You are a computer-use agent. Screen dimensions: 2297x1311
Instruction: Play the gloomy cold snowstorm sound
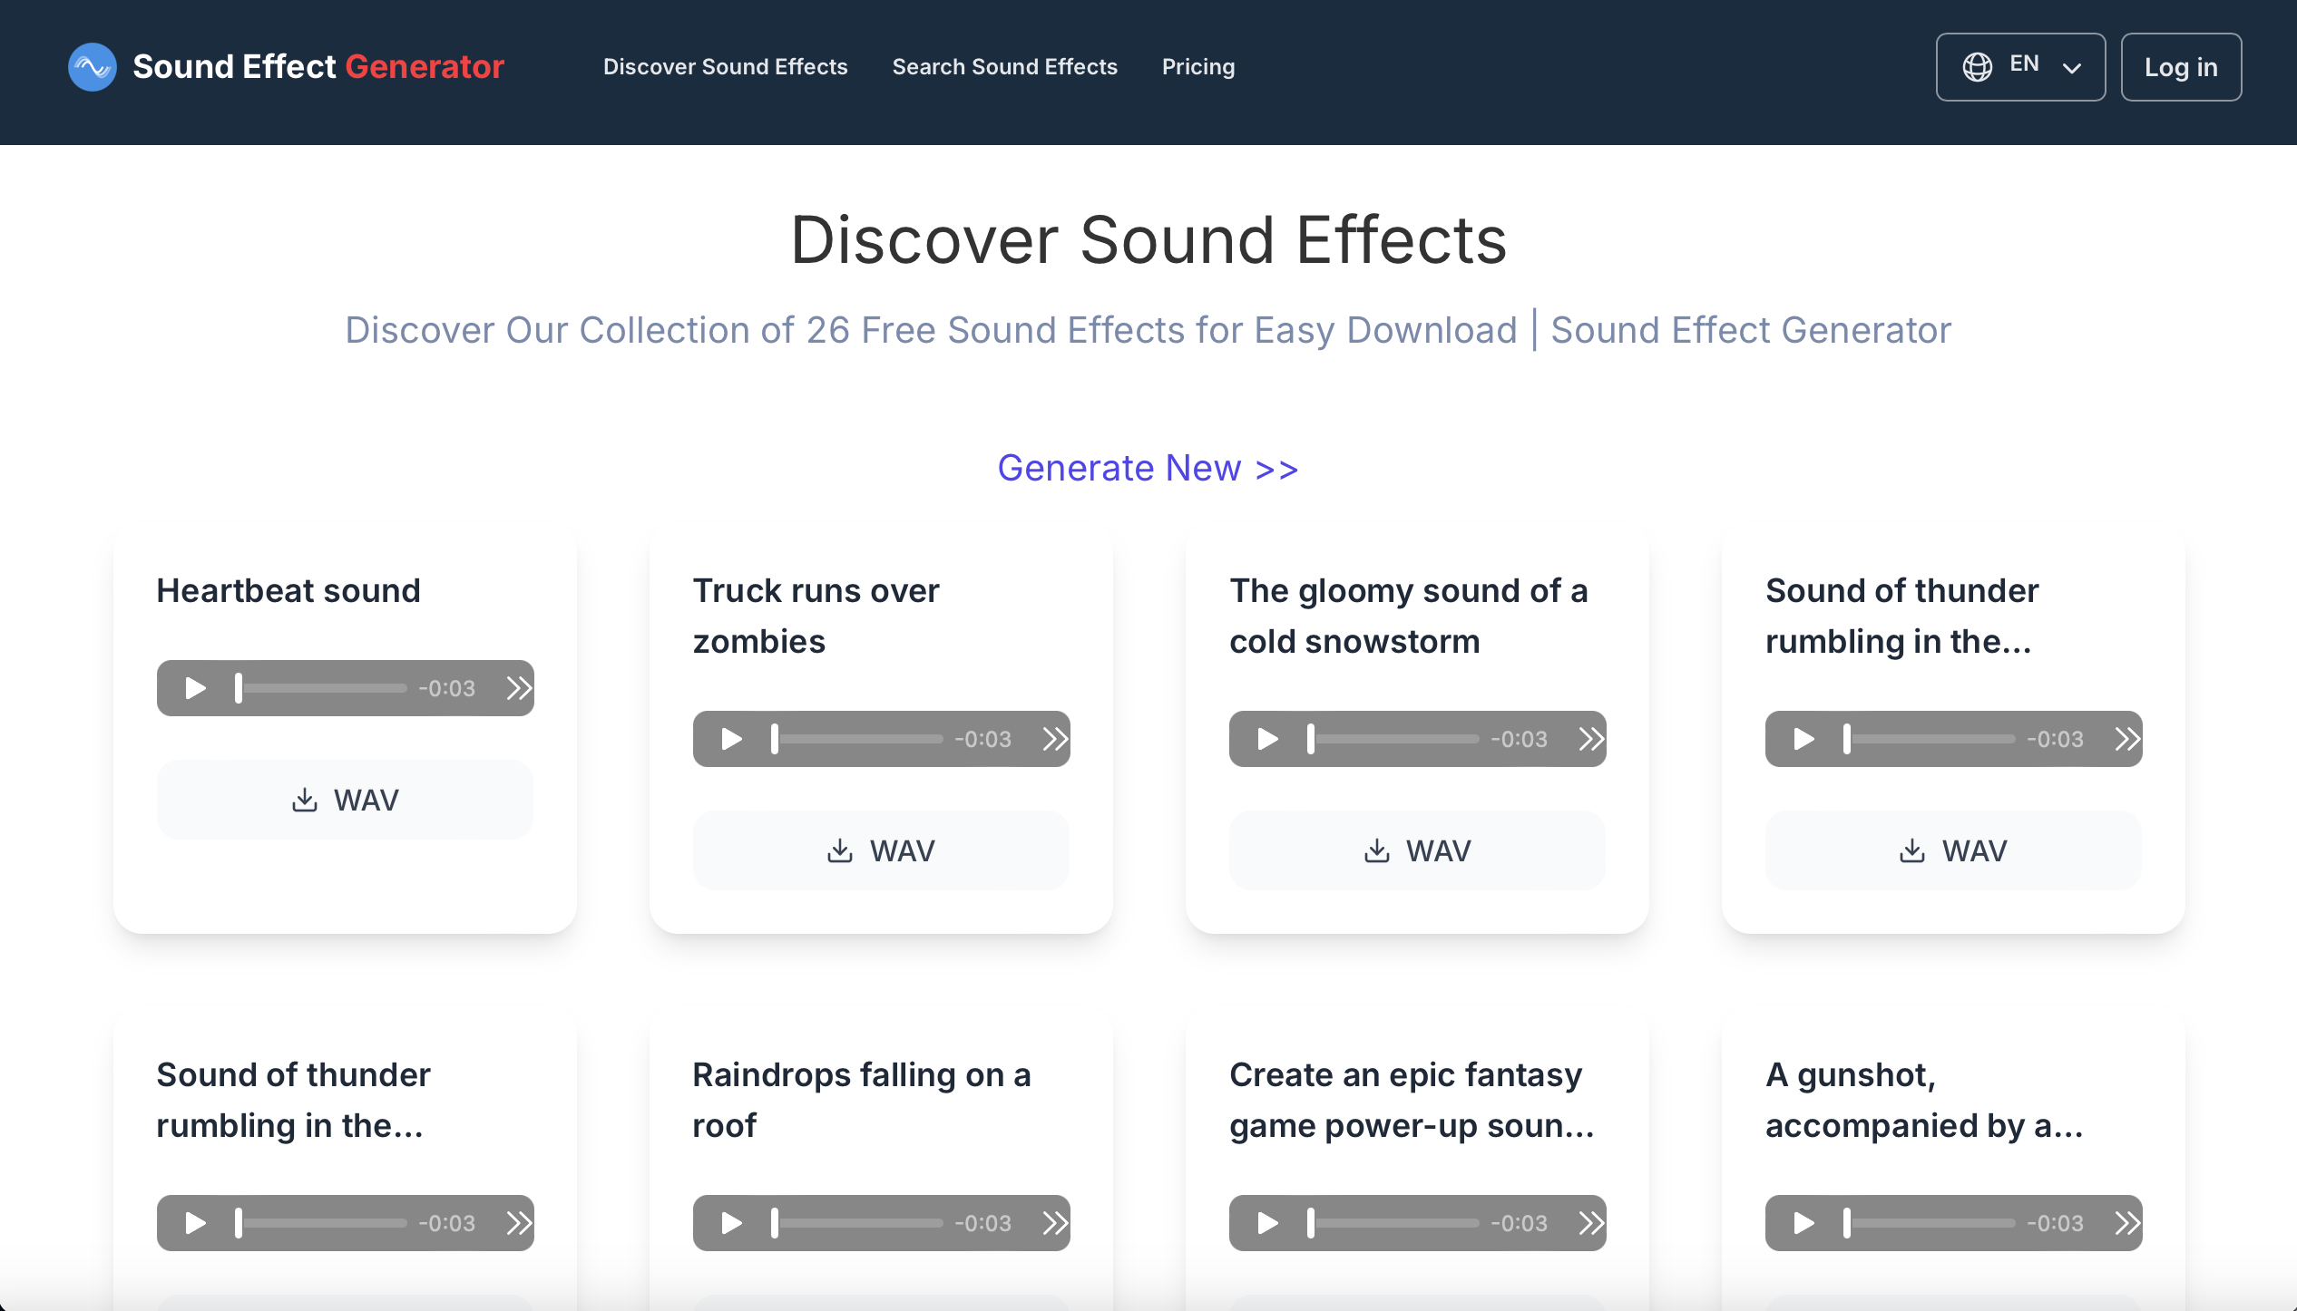[1267, 739]
